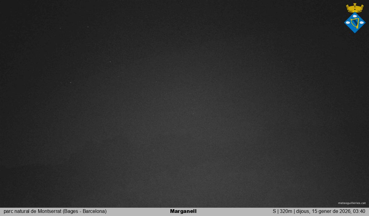Click the top white cloud in the shield

[355, 16]
